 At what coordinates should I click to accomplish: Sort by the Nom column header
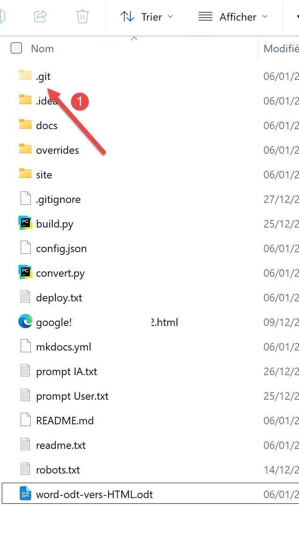coord(43,48)
